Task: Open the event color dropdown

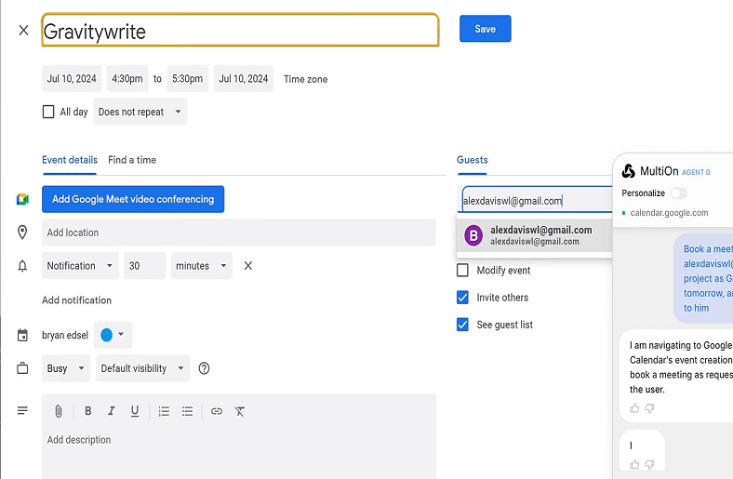Action: click(x=113, y=335)
